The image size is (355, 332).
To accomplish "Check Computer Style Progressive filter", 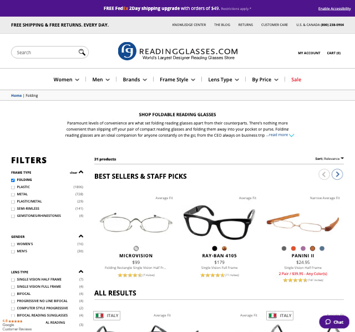I will click(13, 309).
